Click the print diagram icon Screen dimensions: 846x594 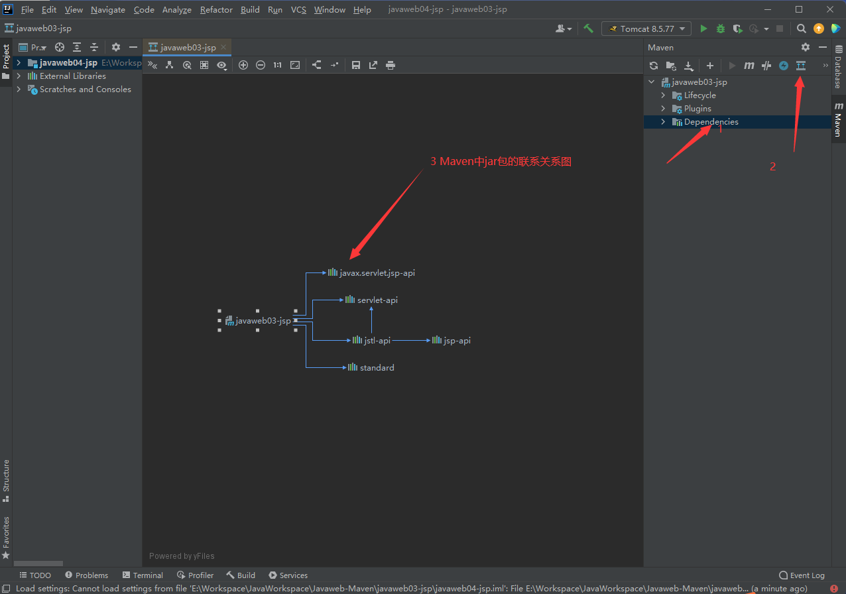(x=391, y=65)
